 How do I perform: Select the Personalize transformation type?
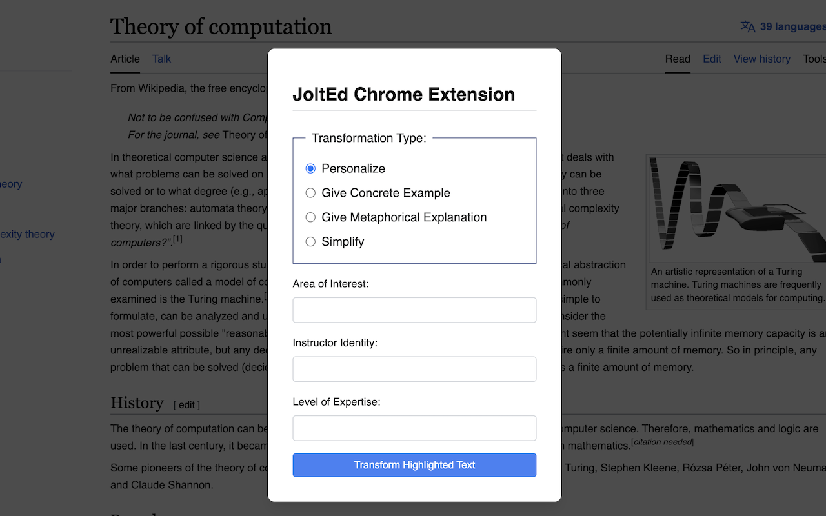click(x=310, y=168)
